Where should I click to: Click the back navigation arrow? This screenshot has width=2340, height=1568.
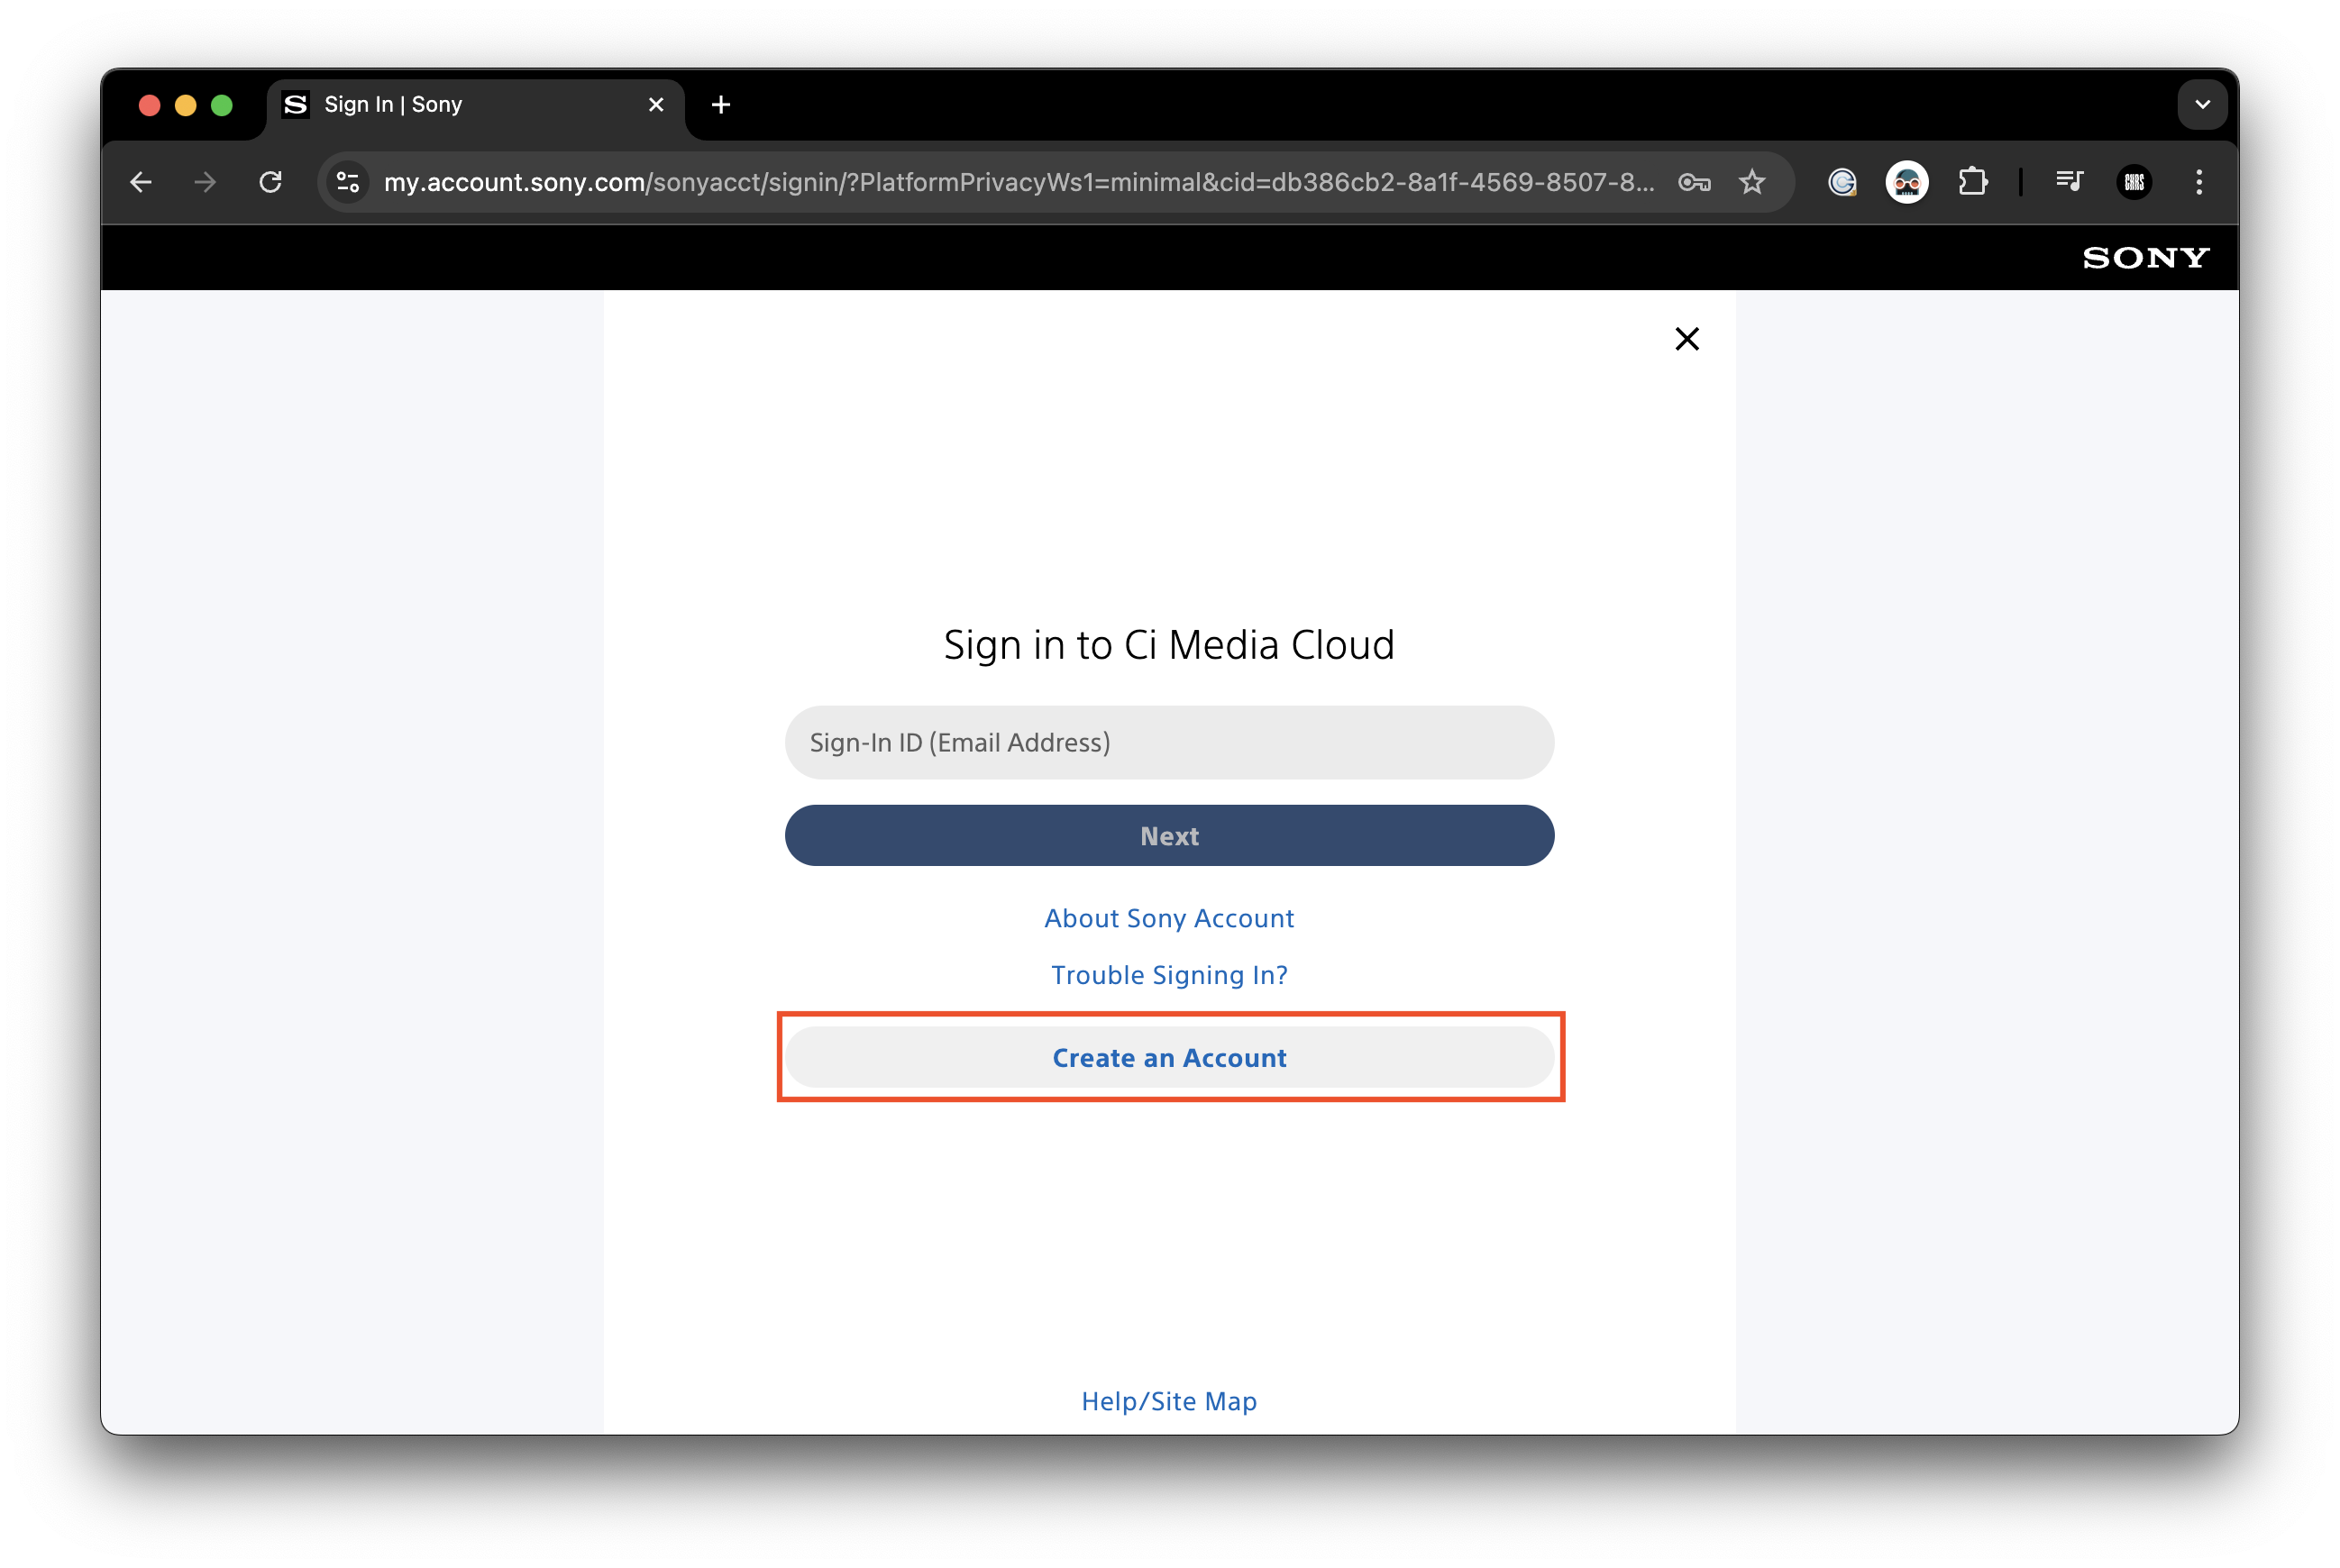point(140,182)
